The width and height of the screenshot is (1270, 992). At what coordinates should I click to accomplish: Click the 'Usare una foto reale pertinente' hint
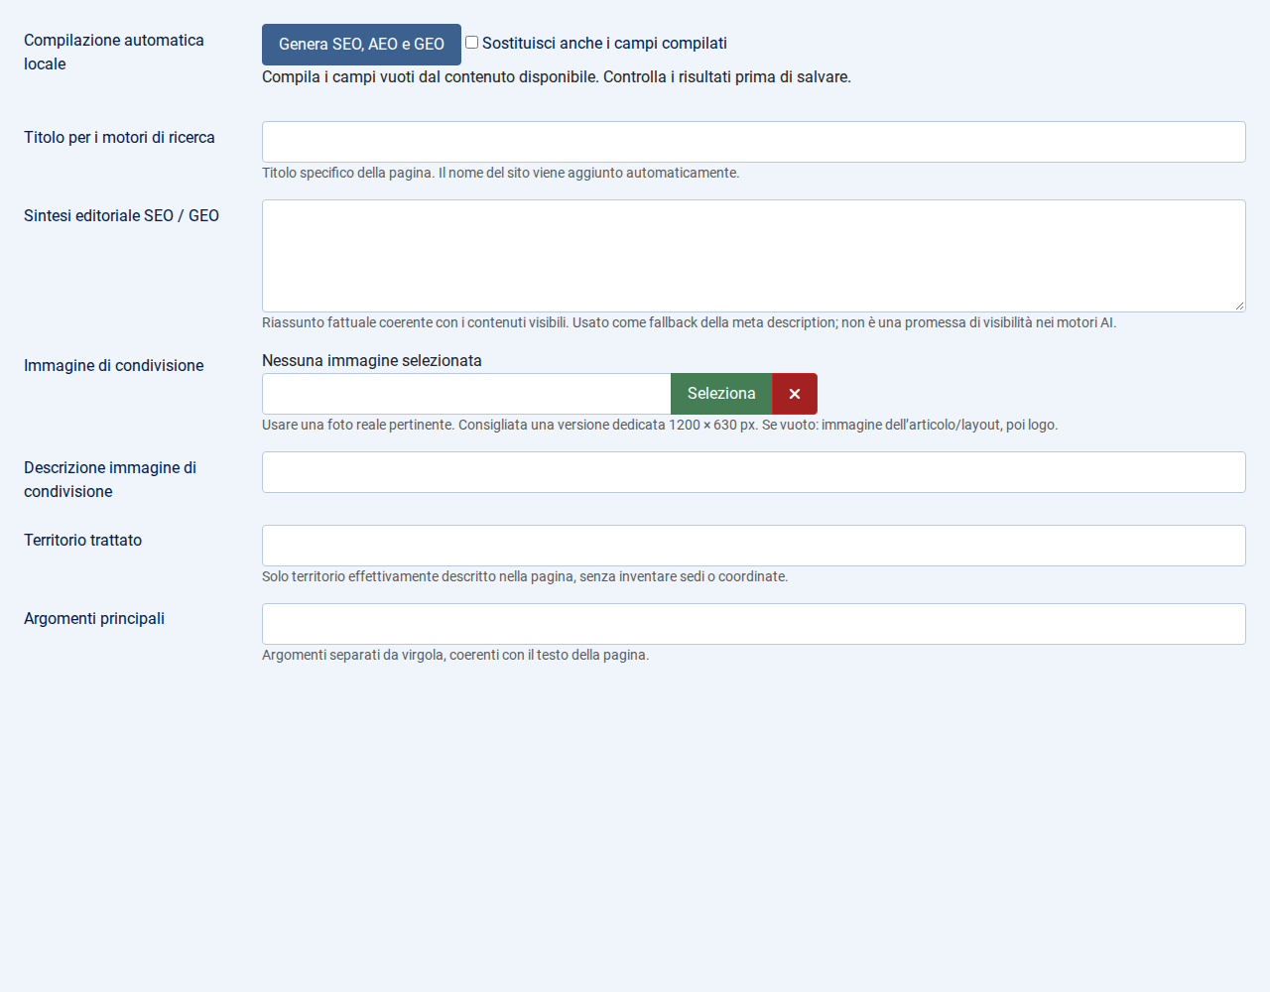coord(660,425)
